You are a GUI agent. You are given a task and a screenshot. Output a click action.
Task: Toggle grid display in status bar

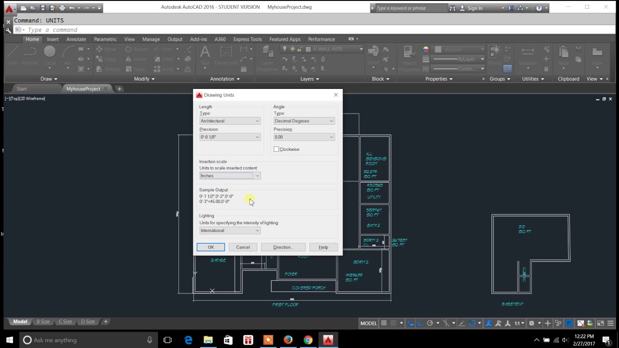point(383,323)
